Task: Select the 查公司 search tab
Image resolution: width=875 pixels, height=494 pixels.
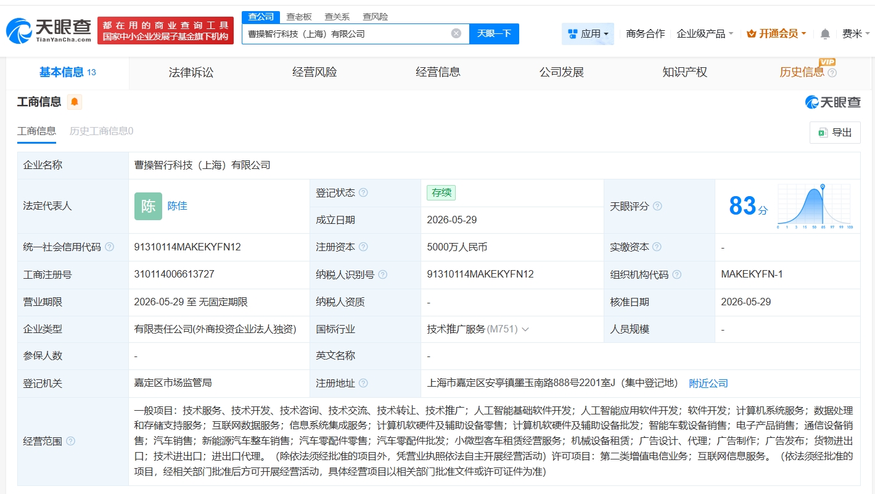Action: 261,17
